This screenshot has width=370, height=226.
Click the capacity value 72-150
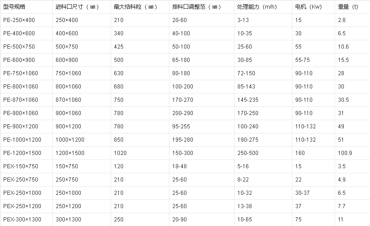click(x=246, y=73)
